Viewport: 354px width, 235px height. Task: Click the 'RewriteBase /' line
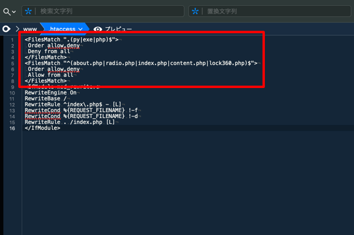(45, 99)
